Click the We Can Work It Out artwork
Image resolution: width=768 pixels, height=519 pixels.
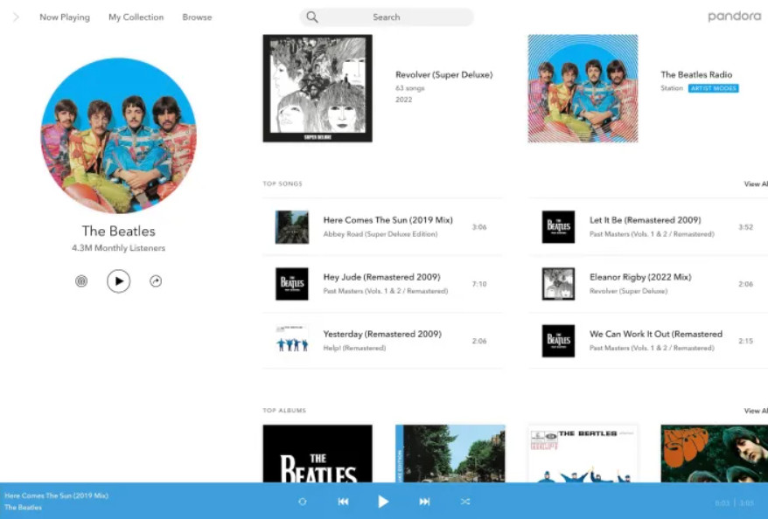558,341
